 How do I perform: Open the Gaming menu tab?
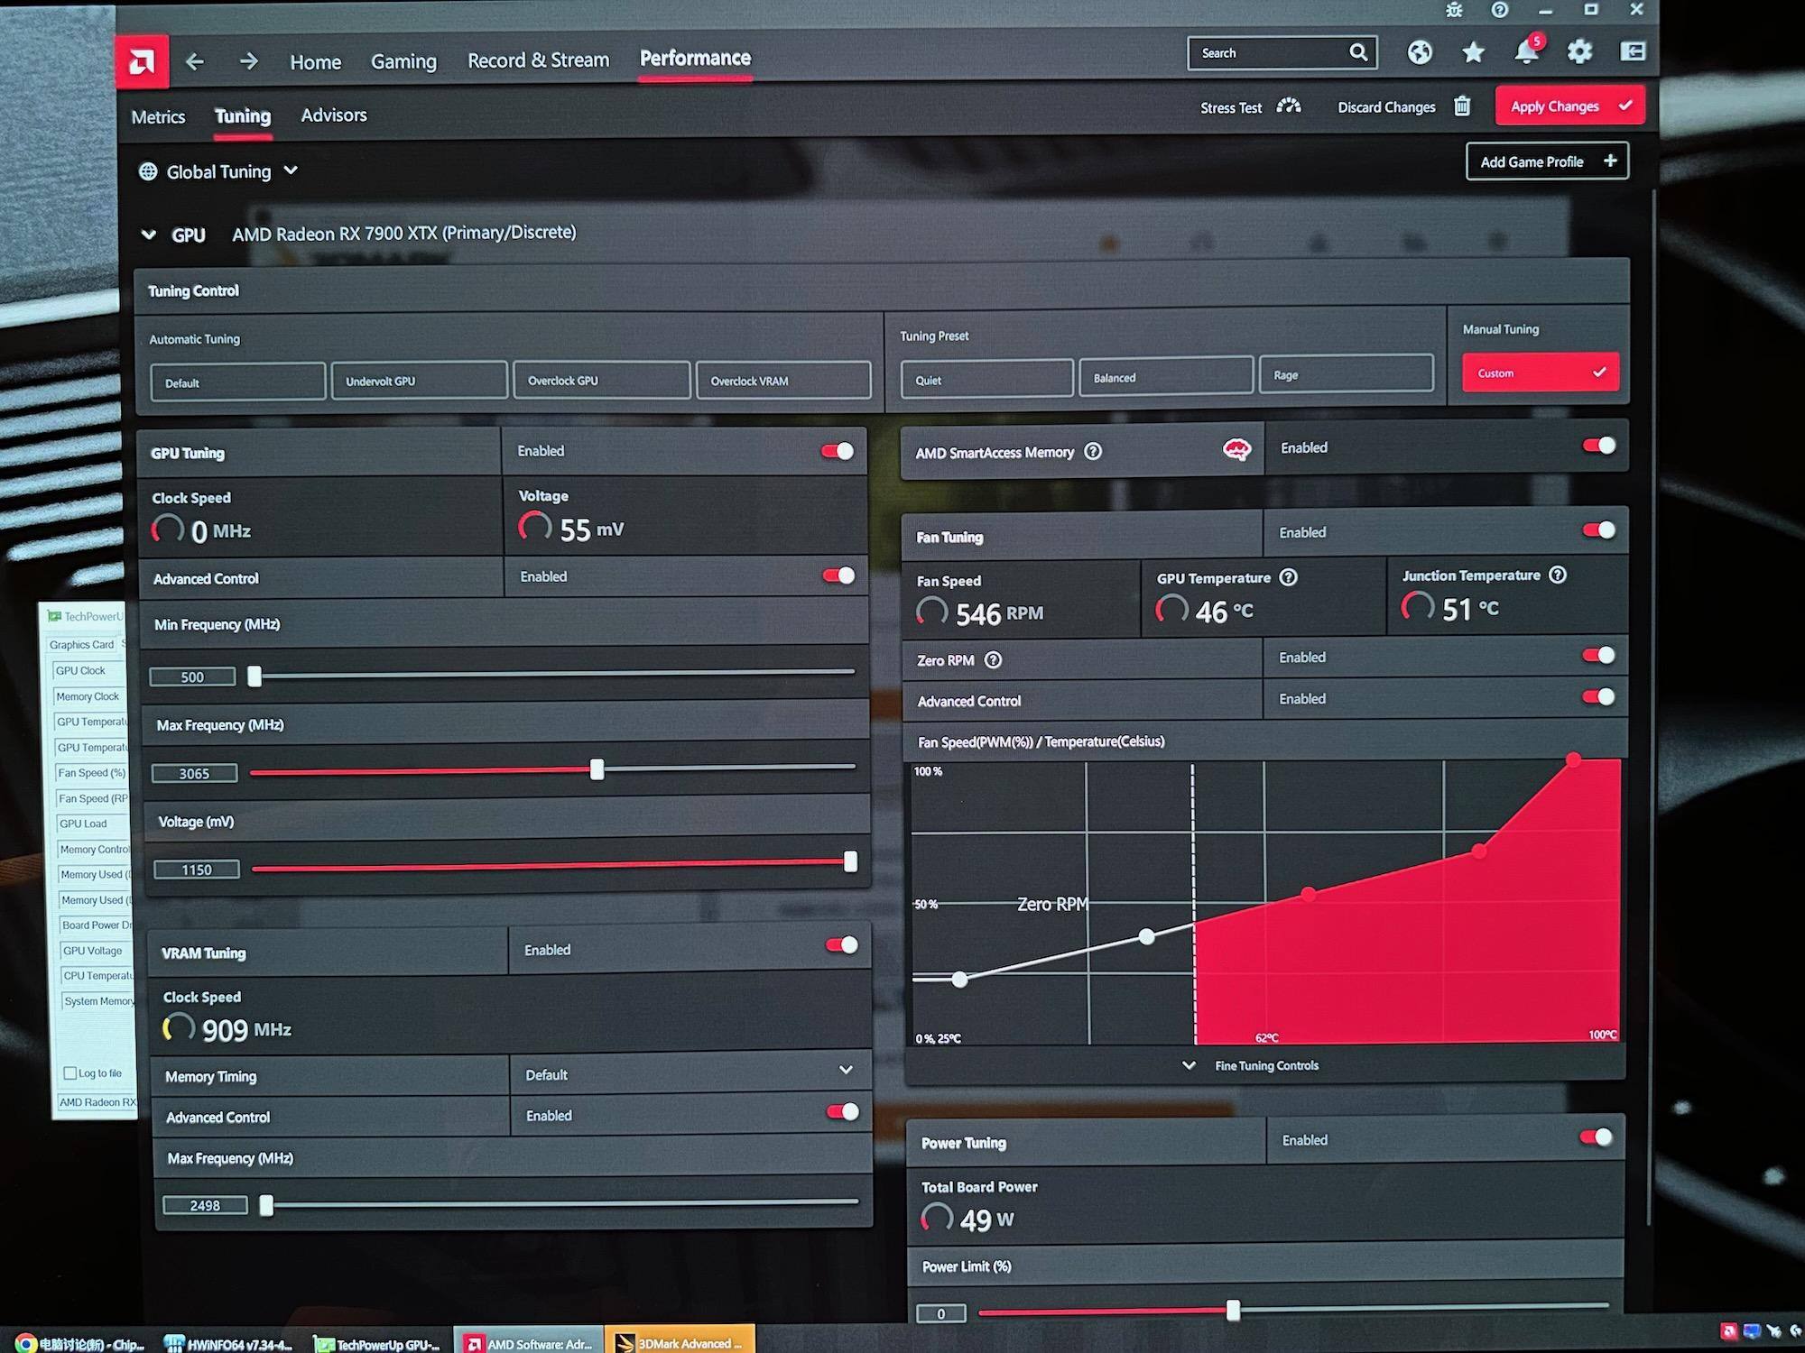pos(403,61)
